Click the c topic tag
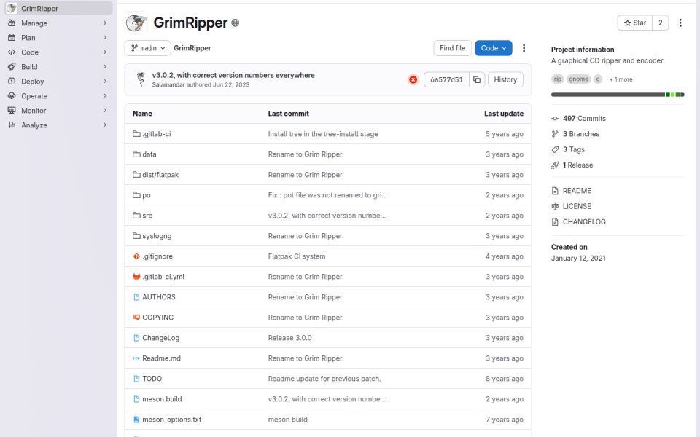The height and width of the screenshot is (437, 700). click(598, 79)
